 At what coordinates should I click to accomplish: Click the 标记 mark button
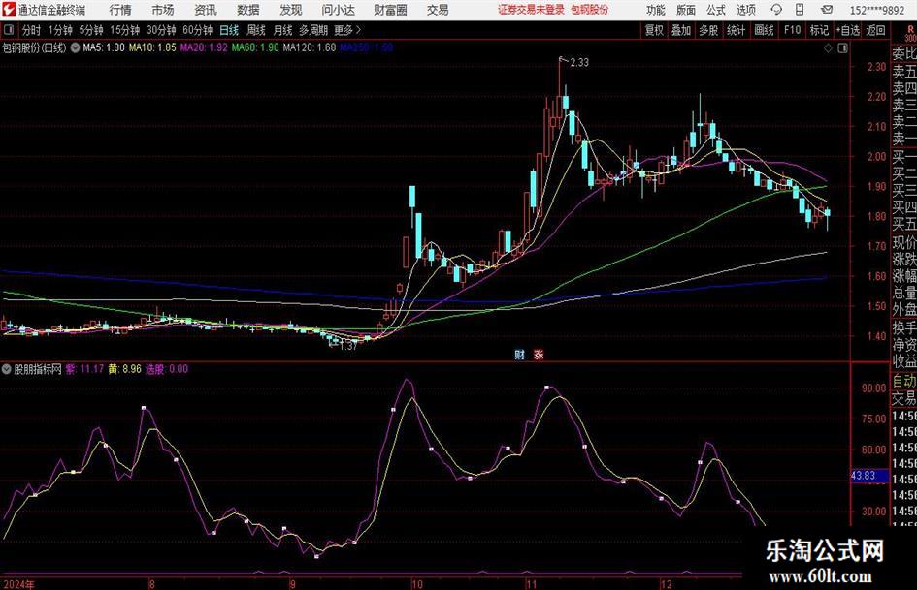(x=819, y=30)
